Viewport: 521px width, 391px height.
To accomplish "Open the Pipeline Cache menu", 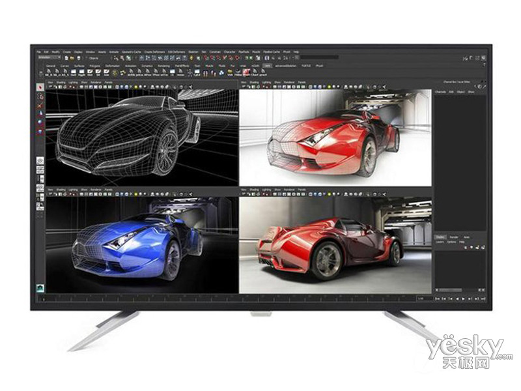I will coord(272,52).
